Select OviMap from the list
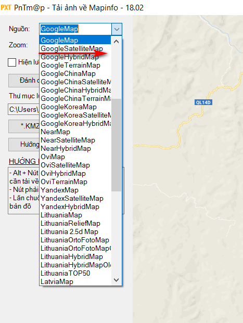The image size is (243, 323). [x=75, y=157]
